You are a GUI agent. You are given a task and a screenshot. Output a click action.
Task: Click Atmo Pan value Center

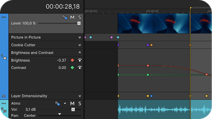coord(30,116)
